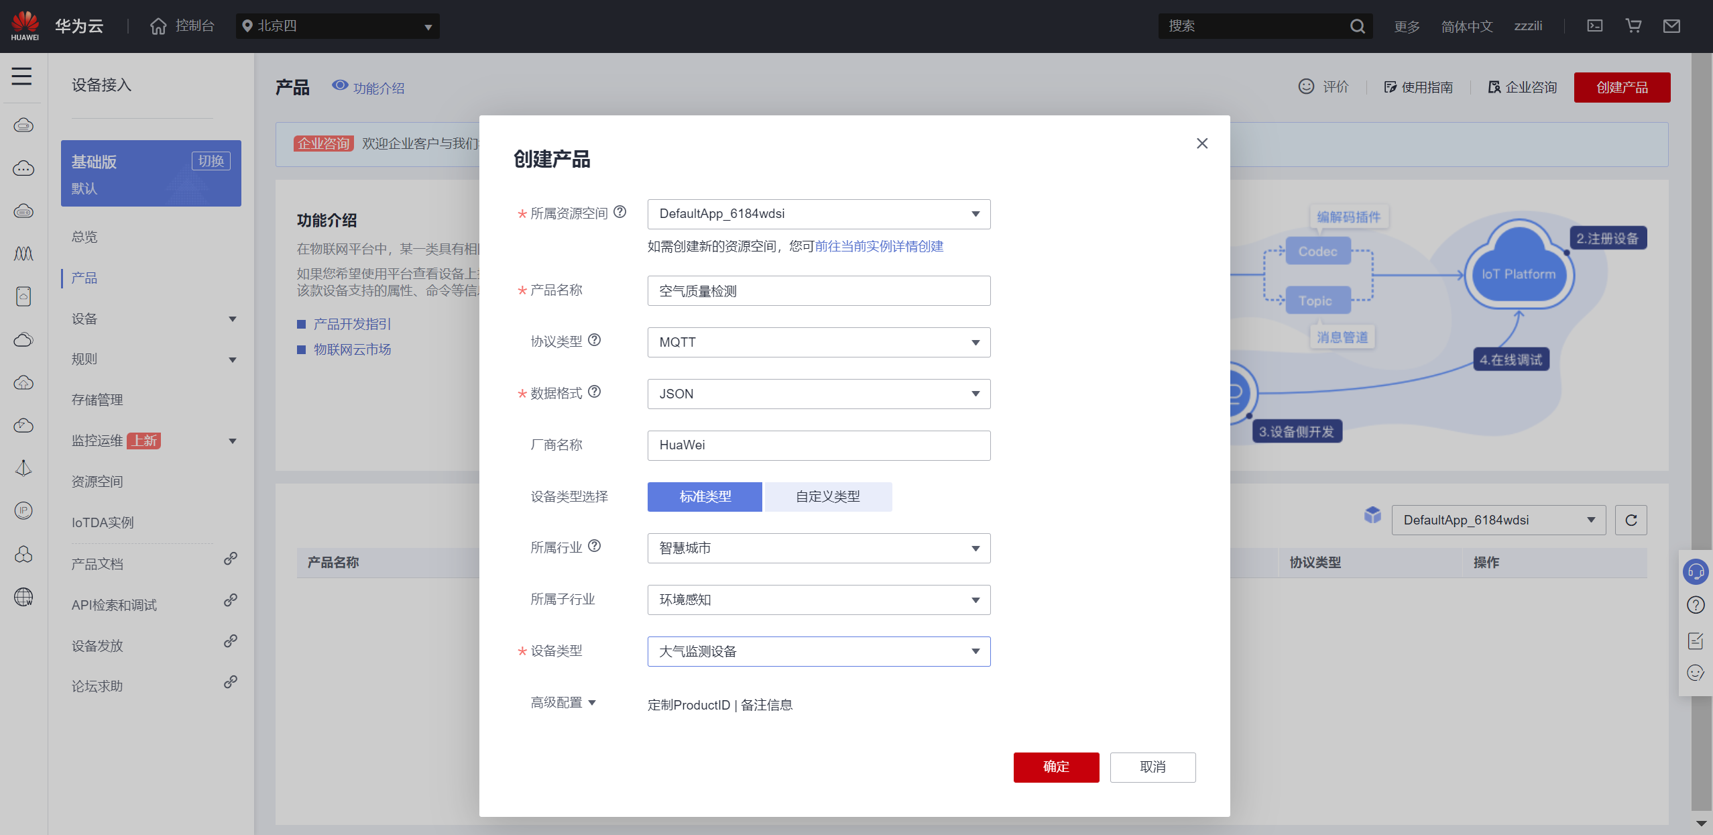Click the help icon beside 协议类型
Image resolution: width=1713 pixels, height=835 pixels.
595,340
